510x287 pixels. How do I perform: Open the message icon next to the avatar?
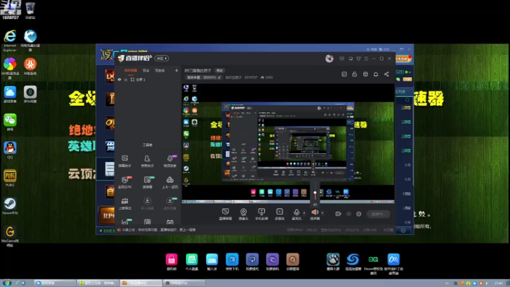(x=342, y=59)
